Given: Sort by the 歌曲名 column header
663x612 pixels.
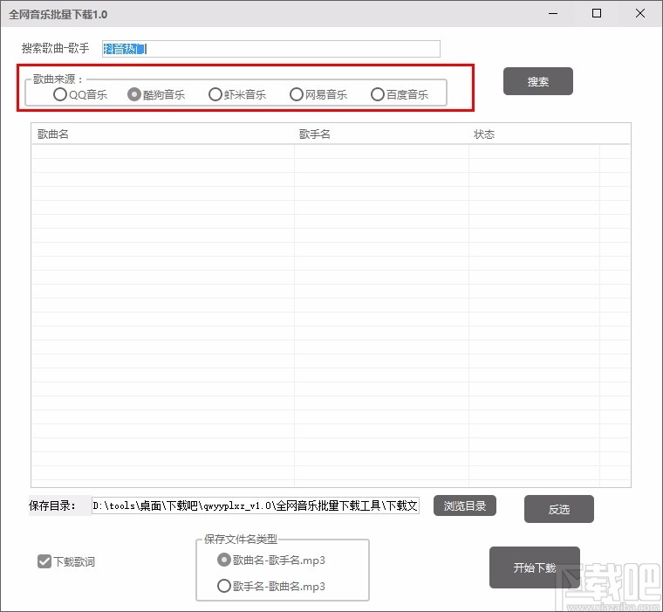Looking at the screenshot, I should pyautogui.click(x=163, y=134).
